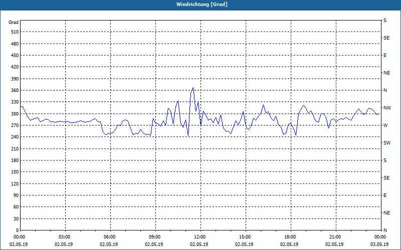Select the "240" y-axis value

[x=15, y=137]
